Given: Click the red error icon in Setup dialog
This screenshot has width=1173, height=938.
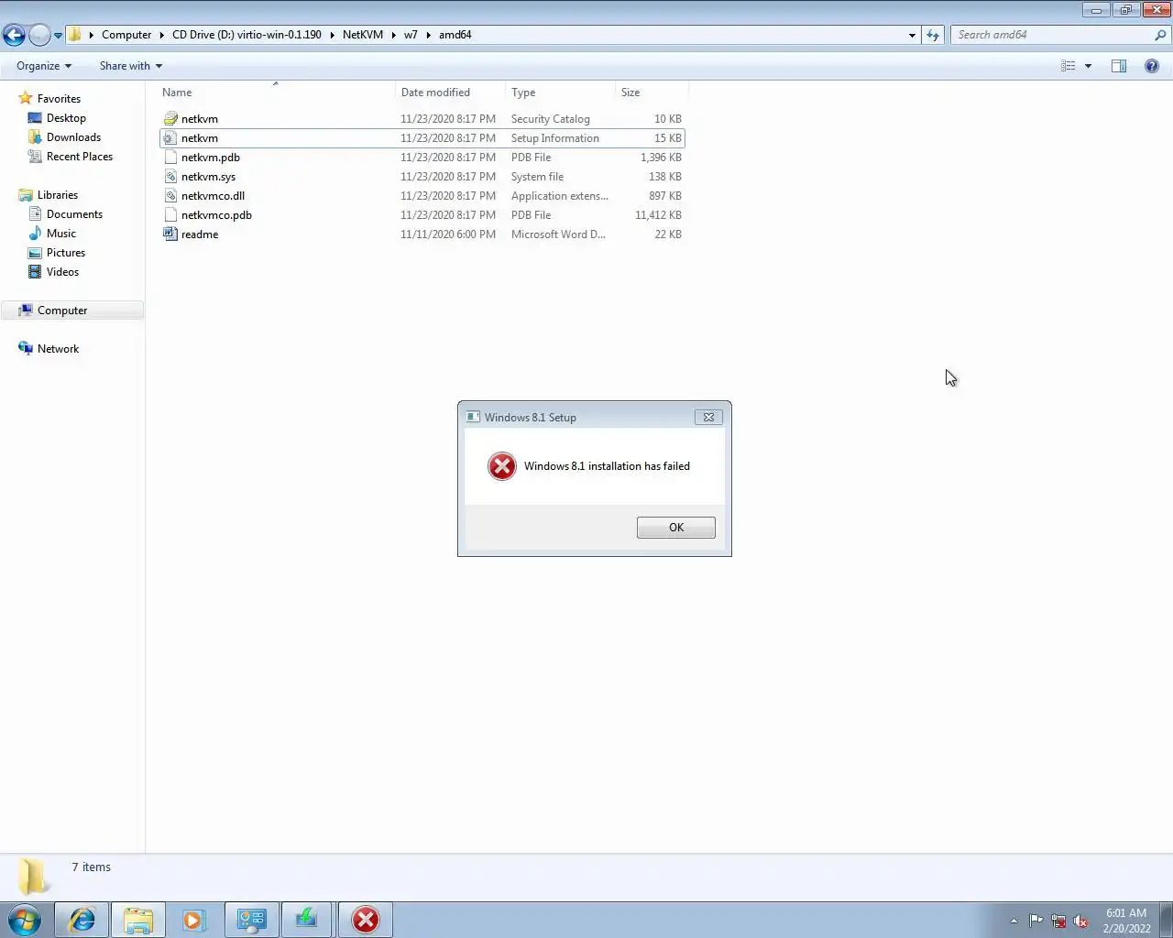Looking at the screenshot, I should [501, 466].
